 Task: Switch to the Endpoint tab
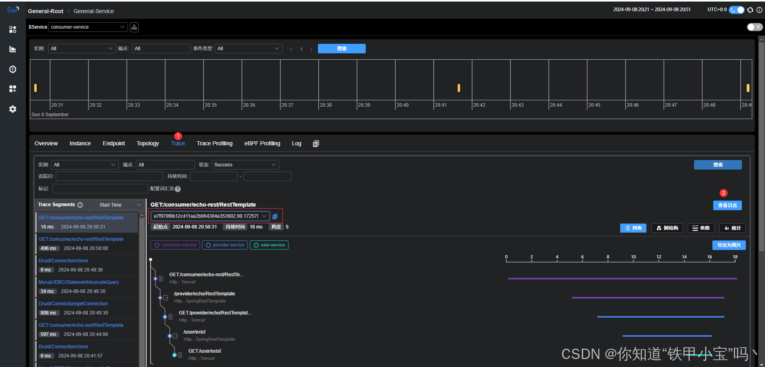point(114,144)
